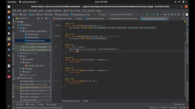Click the override gutter icon beside read()
Screen dimensions: 195x109
click(56, 47)
